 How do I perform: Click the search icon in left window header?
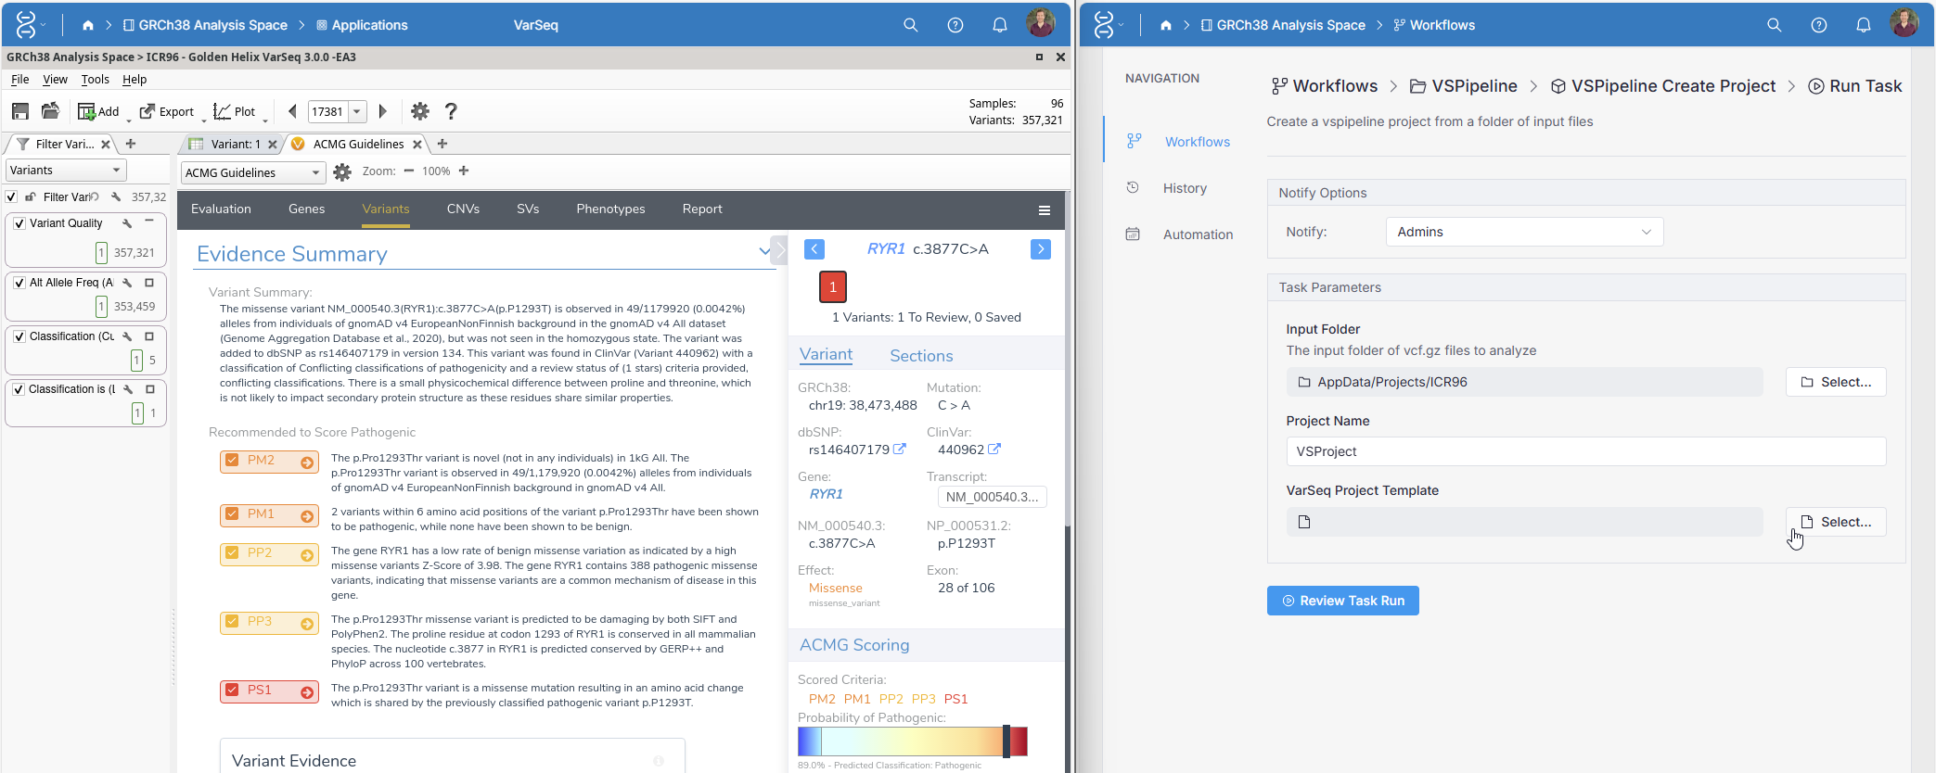(911, 25)
